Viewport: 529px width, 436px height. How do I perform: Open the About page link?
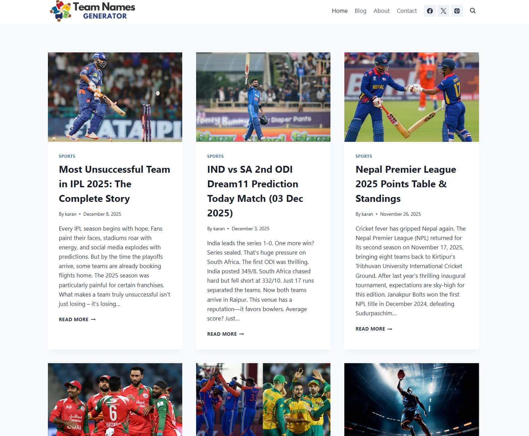(381, 11)
